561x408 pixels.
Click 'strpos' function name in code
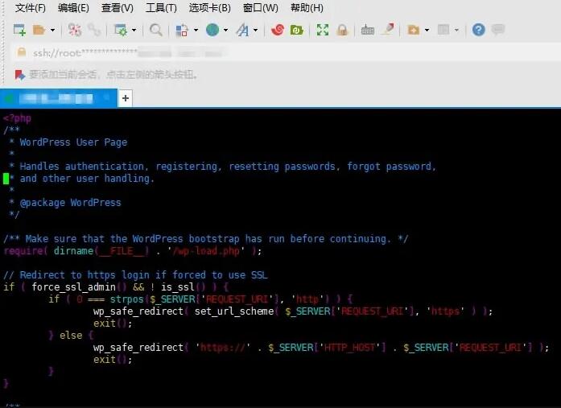click(126, 299)
